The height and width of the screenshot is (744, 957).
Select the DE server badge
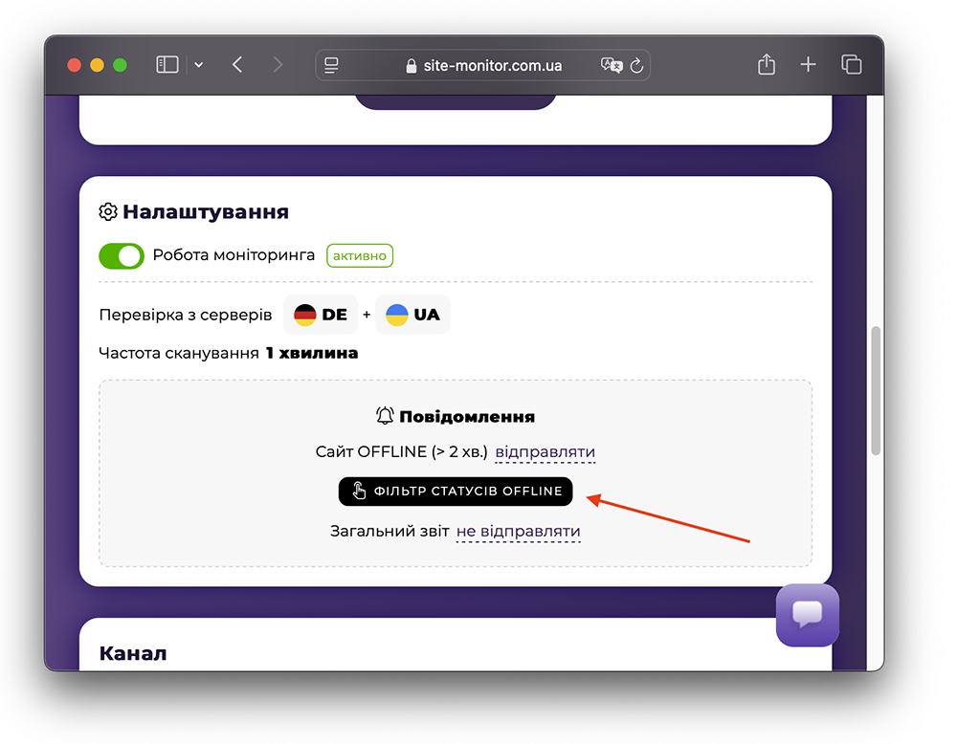(321, 315)
